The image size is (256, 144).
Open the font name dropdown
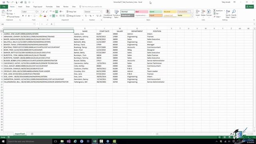[x=35, y=12]
